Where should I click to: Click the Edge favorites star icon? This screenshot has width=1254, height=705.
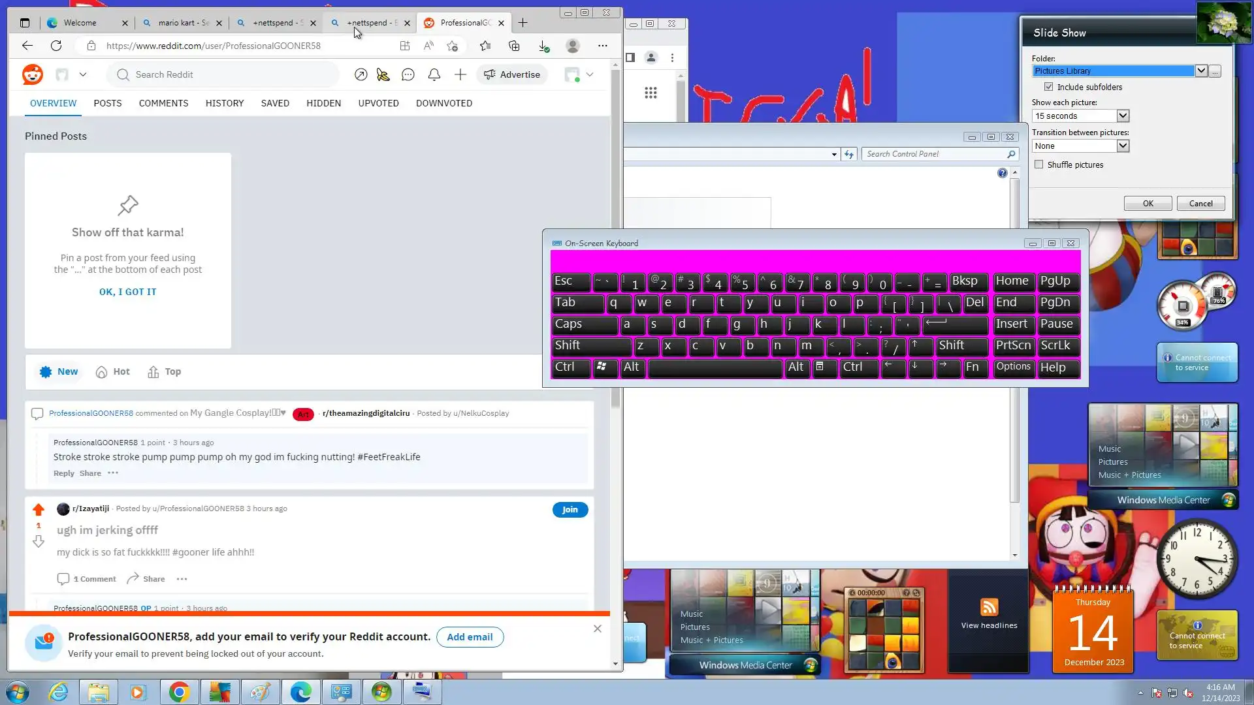click(485, 46)
